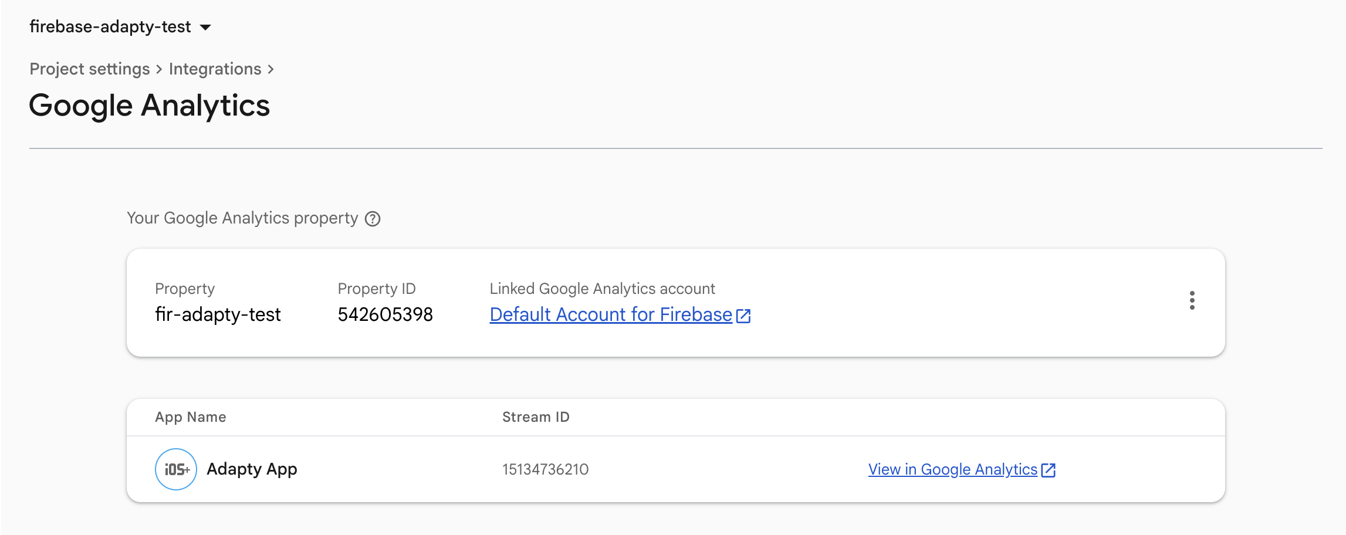This screenshot has width=1346, height=535.
Task: Open the firebase-adapty-test project dropdown
Action: [120, 27]
